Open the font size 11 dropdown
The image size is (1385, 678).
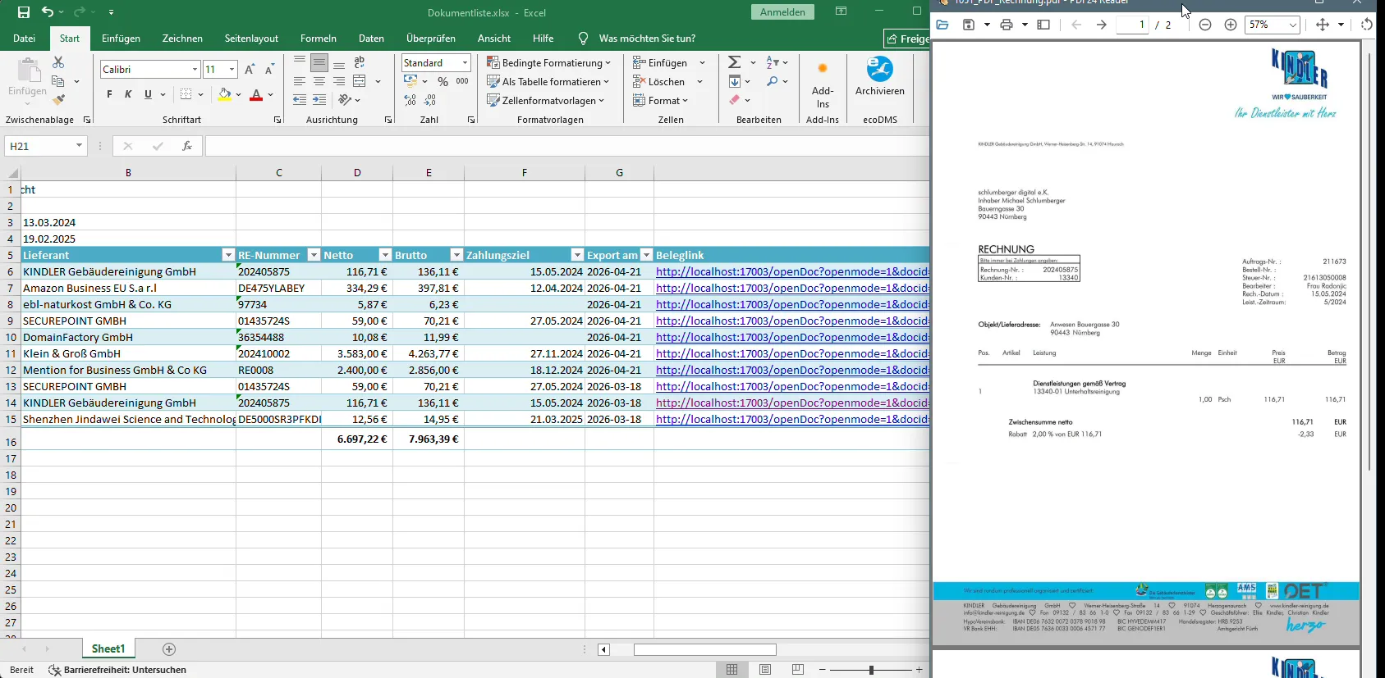pos(232,70)
